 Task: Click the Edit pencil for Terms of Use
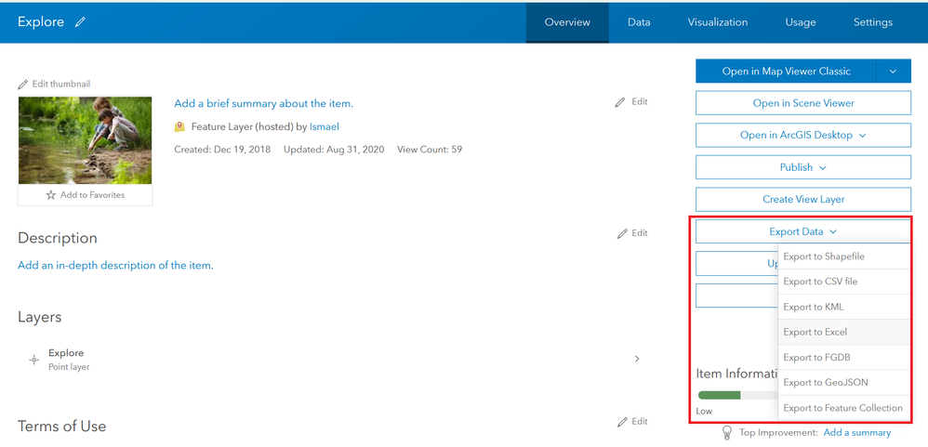click(622, 422)
